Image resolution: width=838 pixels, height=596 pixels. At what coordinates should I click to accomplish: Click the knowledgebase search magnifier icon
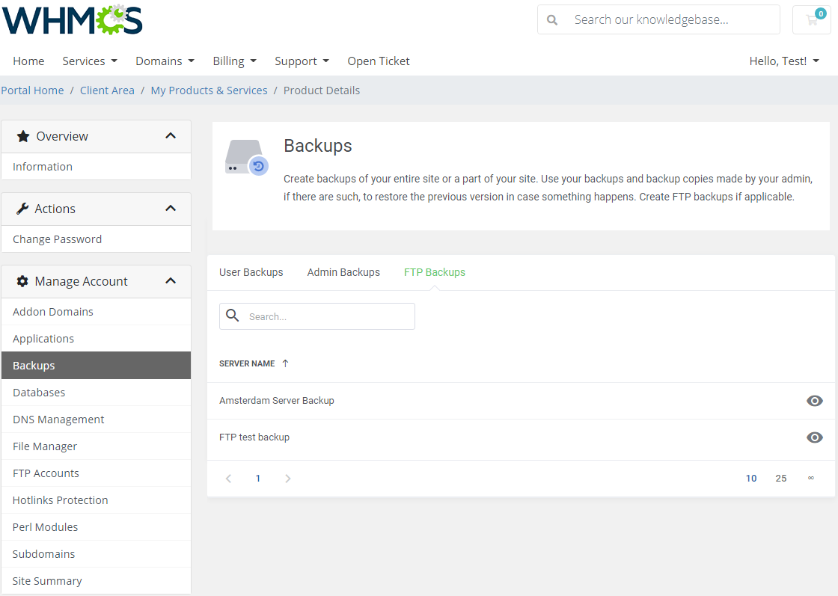[552, 19]
